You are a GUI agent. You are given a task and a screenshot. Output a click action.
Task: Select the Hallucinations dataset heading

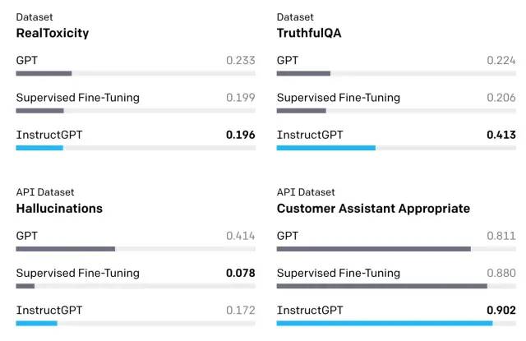tap(59, 209)
